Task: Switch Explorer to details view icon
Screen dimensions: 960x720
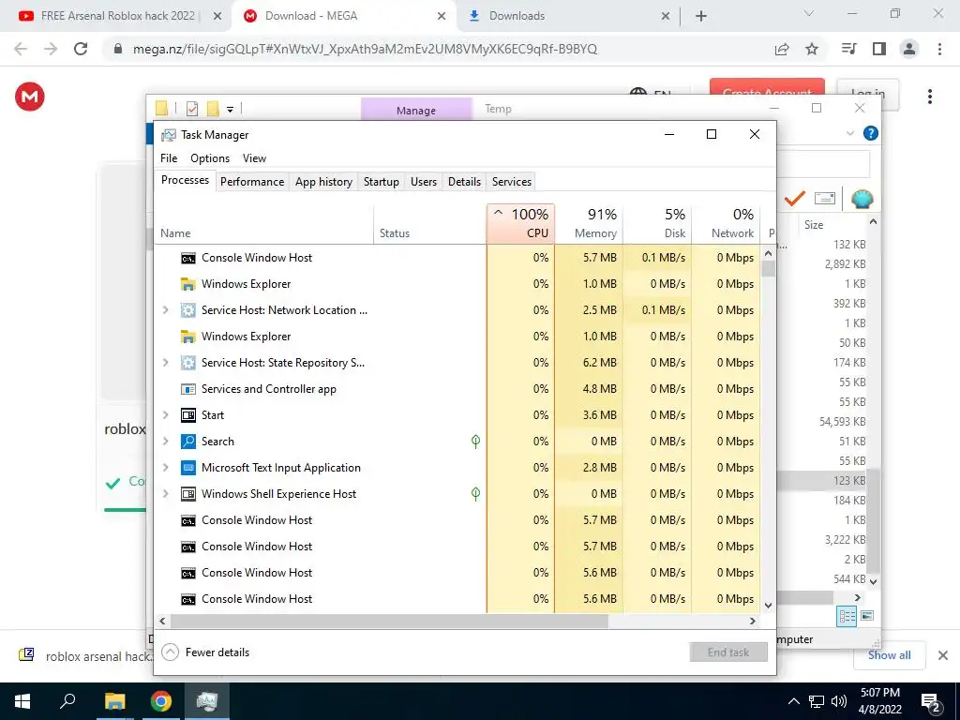Action: pyautogui.click(x=847, y=616)
